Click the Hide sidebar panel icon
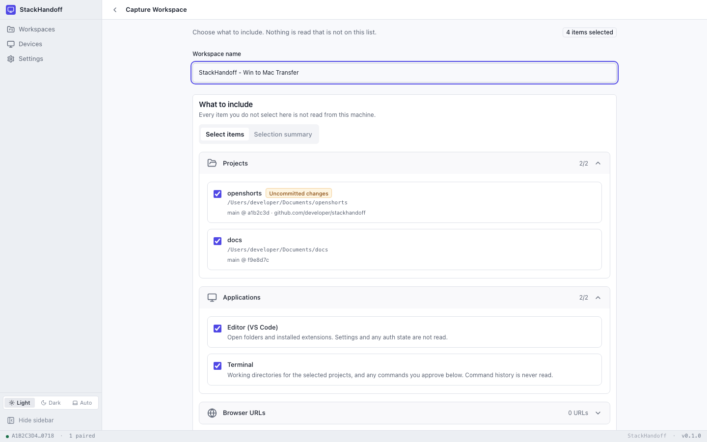Screen dimensions: 707x442 click(x=11, y=420)
